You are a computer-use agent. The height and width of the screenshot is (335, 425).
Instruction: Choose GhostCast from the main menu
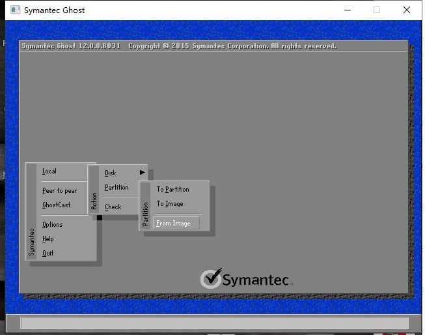tap(56, 205)
